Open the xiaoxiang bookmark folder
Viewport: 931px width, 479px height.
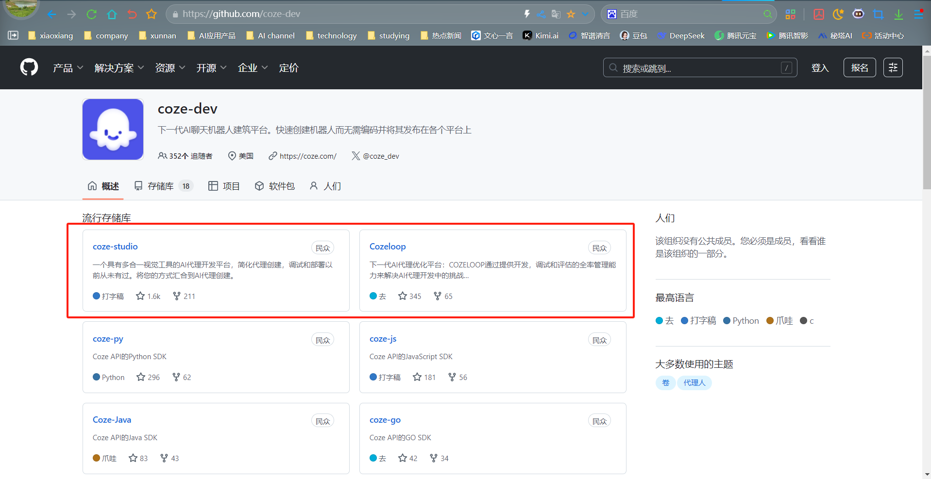[51, 35]
